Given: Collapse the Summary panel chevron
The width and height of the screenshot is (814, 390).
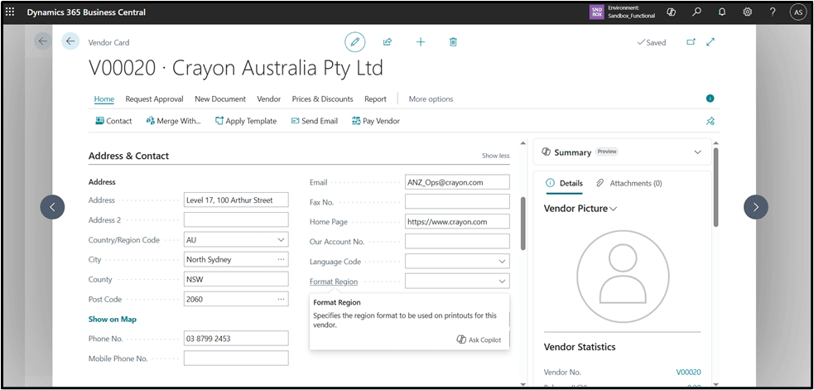Looking at the screenshot, I should [697, 152].
